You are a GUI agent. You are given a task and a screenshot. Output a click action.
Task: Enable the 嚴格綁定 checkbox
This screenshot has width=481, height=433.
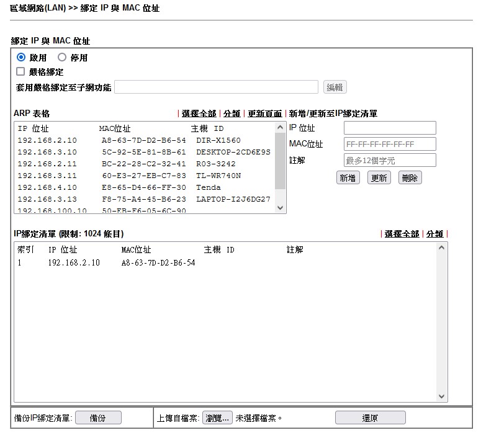[20, 72]
